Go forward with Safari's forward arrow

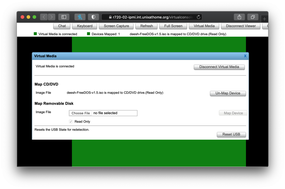tap(51, 17)
